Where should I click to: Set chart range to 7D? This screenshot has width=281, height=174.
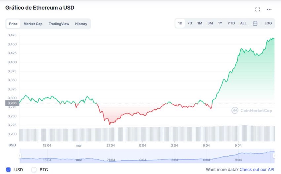click(190, 23)
